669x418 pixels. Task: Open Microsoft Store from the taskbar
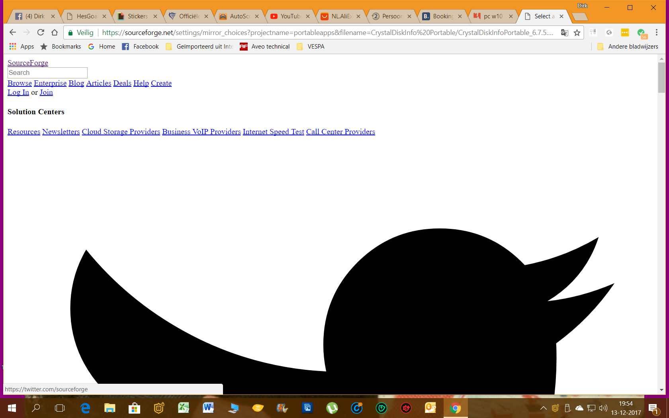click(134, 408)
